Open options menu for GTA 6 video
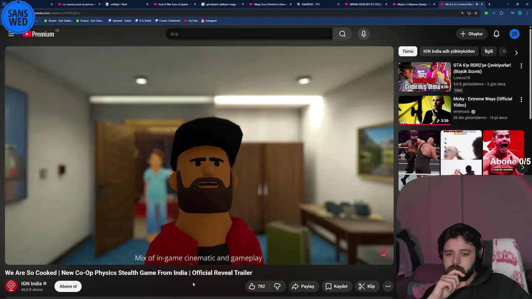 521,66
